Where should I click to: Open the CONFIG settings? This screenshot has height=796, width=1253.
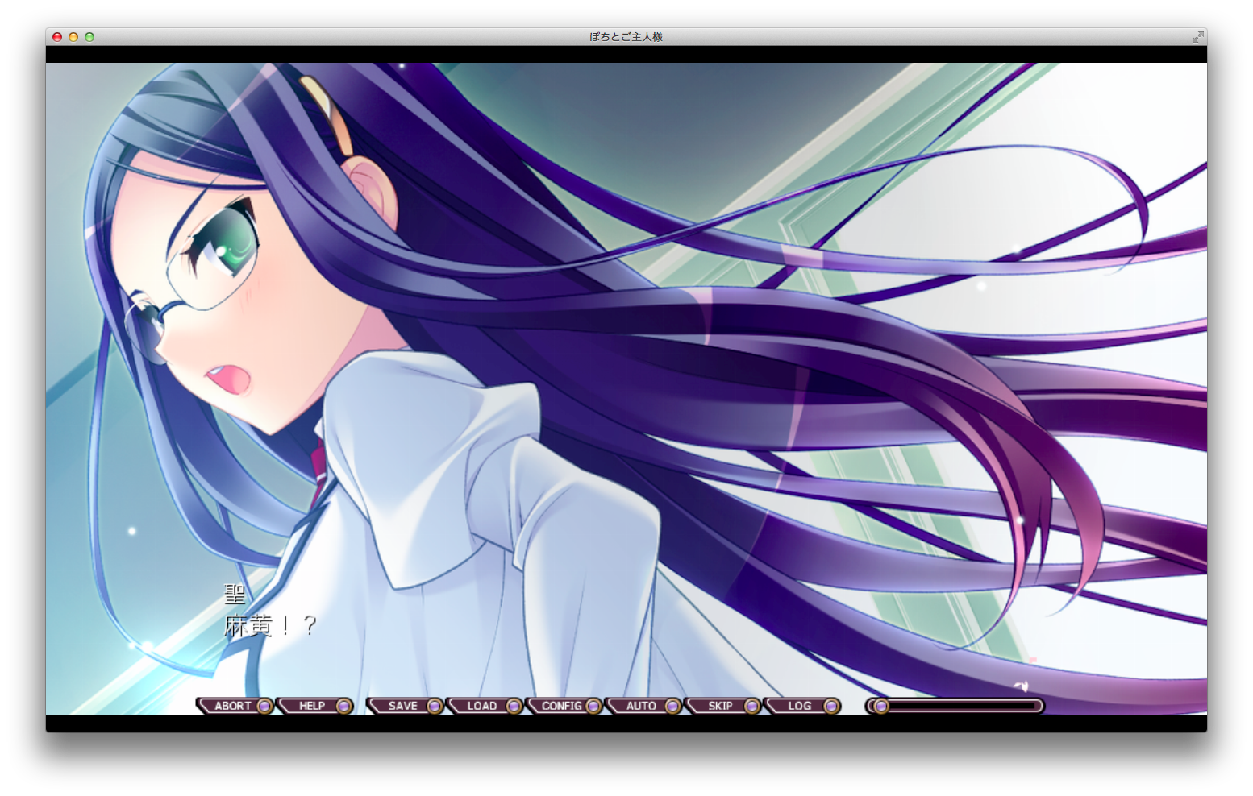point(564,706)
